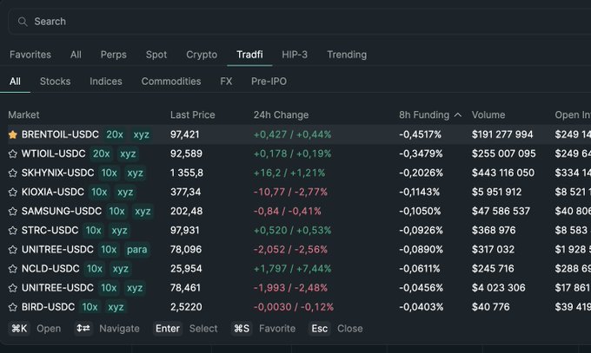Star the UNITREE-USDC xyz market

(13, 288)
